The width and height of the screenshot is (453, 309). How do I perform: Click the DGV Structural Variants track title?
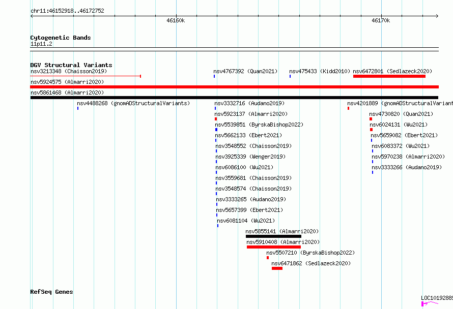click(x=71, y=65)
